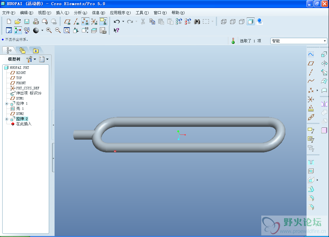
Task: Open an existing file via folder icon
Action: point(18,21)
